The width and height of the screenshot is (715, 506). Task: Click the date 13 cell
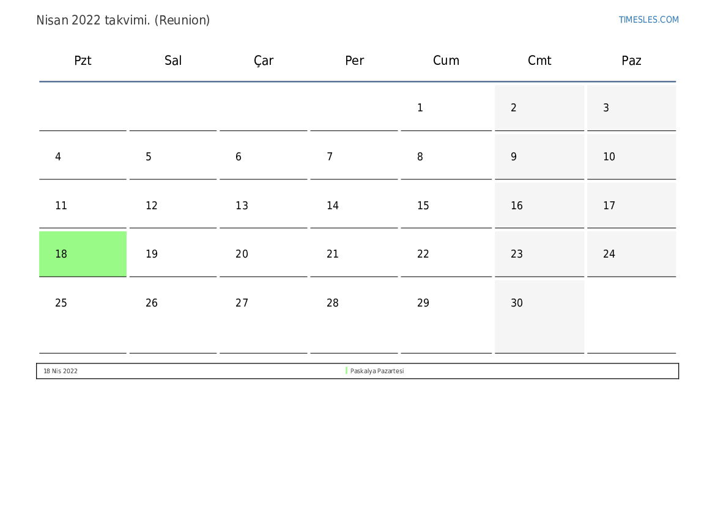264,206
